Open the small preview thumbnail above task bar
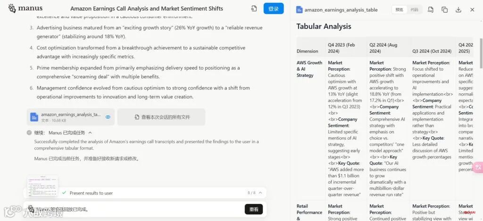The image size is (483, 221). [42, 185]
